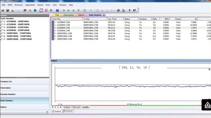The height and width of the screenshot is (118, 211).
Task: Open the Help menu
Action: (x=71, y=5)
